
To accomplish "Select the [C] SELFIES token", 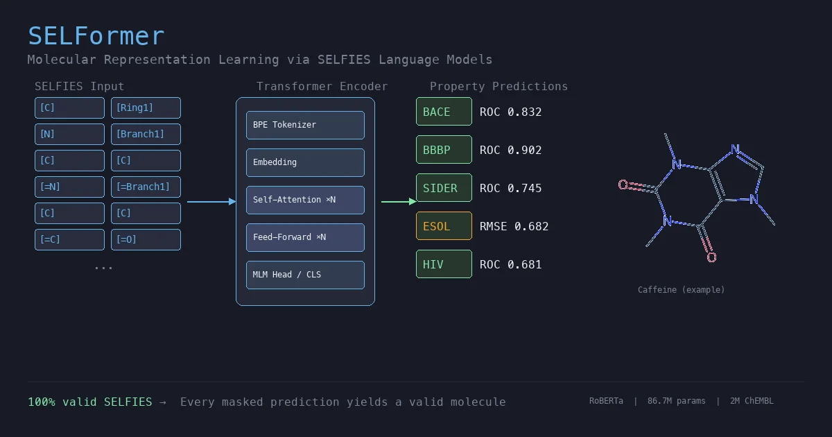I will (x=69, y=108).
